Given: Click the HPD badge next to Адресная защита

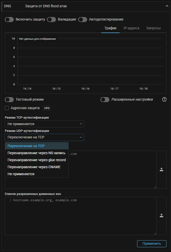Looking at the screenshot, I should (x=47, y=108).
